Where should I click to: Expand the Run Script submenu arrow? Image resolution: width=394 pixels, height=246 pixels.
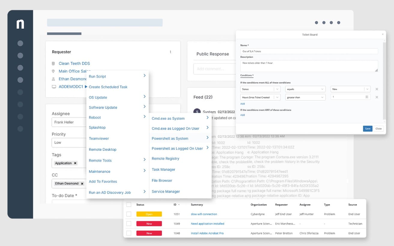tap(144, 76)
